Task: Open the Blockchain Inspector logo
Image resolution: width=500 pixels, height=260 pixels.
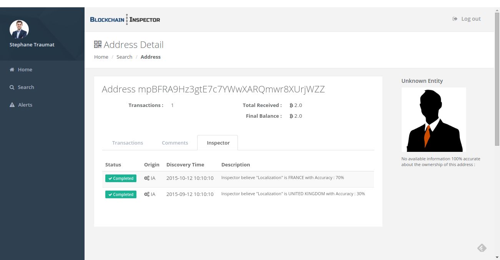Action: (125, 20)
